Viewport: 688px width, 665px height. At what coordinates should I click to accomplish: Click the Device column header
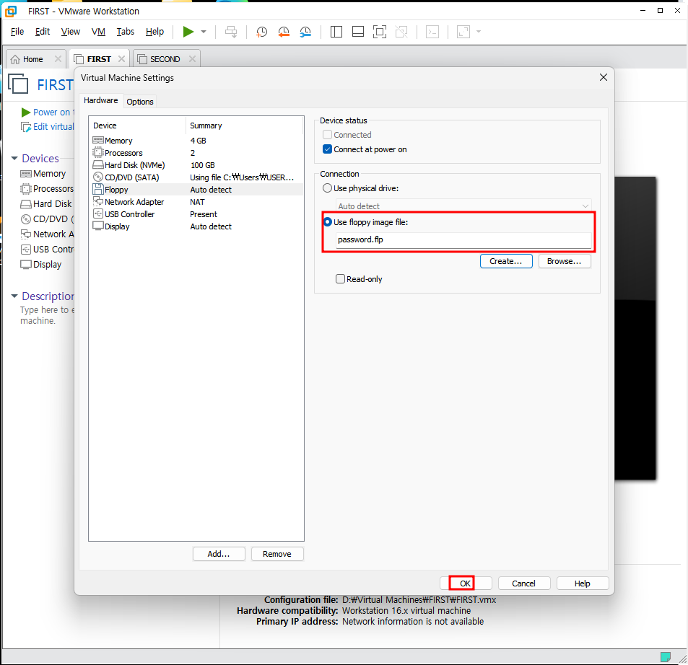(x=137, y=125)
